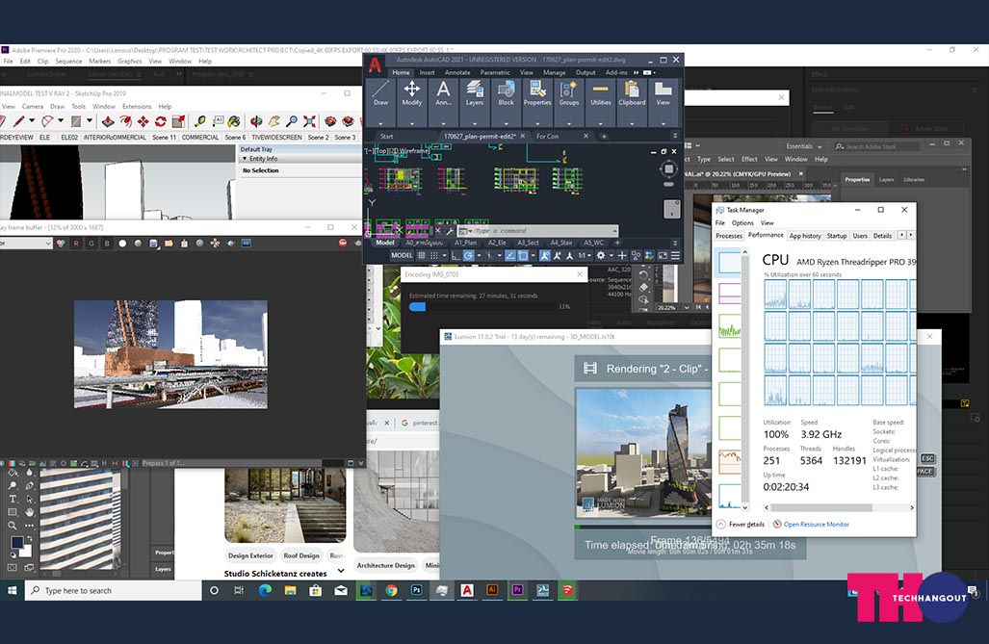Toggle AutoCAD ortho mode in status bar
Image resolution: width=989 pixels, height=644 pixels.
pos(455,255)
